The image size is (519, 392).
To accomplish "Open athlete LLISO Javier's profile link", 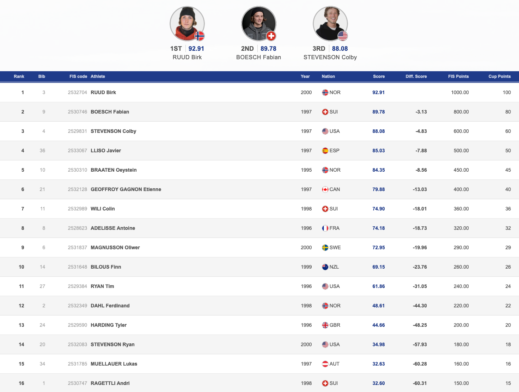I will [x=106, y=151].
